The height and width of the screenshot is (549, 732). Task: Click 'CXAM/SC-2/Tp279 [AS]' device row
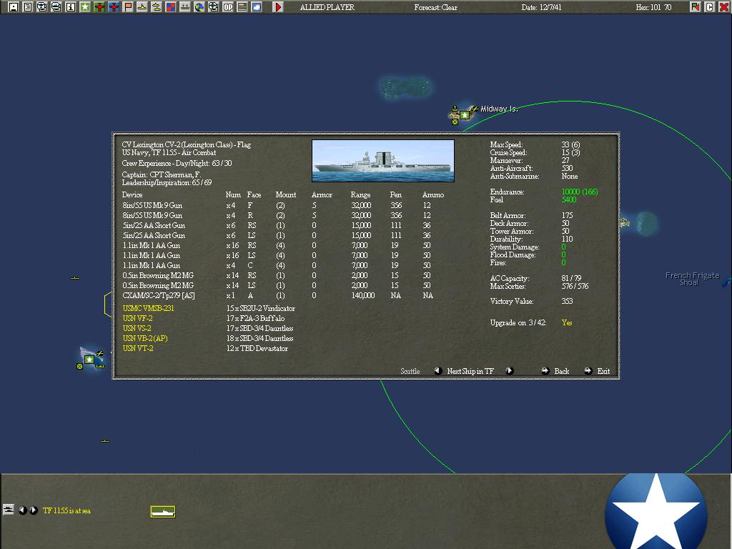[x=278, y=295]
